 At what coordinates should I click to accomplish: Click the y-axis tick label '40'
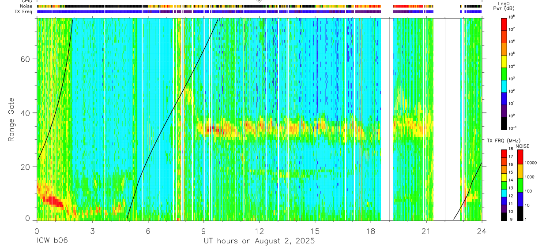pos(25,113)
